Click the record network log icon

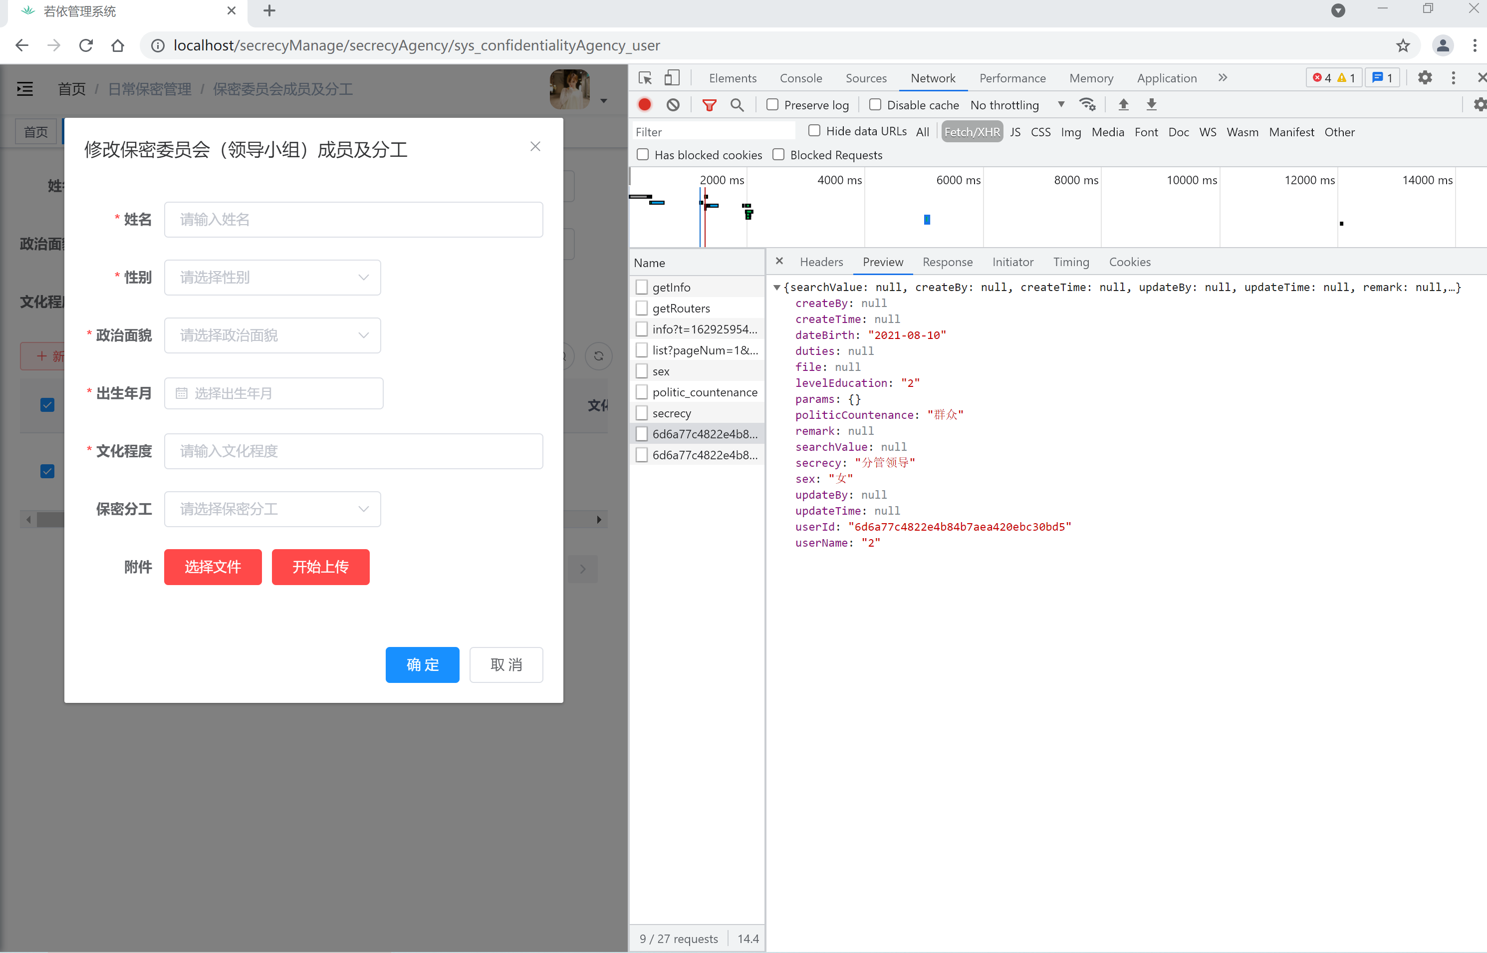pyautogui.click(x=645, y=104)
